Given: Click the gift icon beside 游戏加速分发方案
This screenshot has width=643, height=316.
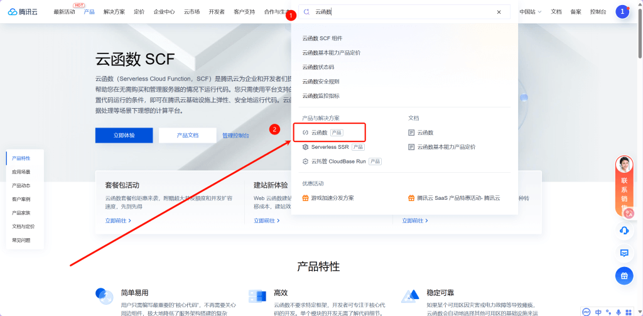Looking at the screenshot, I should [x=305, y=198].
